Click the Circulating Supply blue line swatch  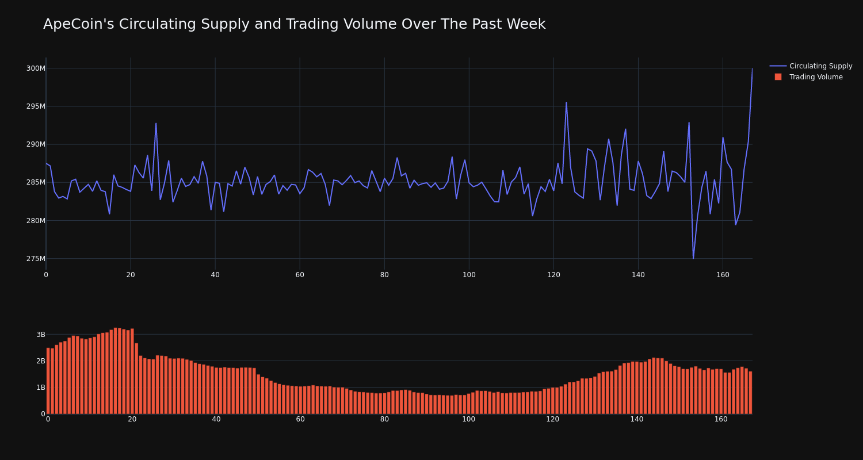click(778, 66)
